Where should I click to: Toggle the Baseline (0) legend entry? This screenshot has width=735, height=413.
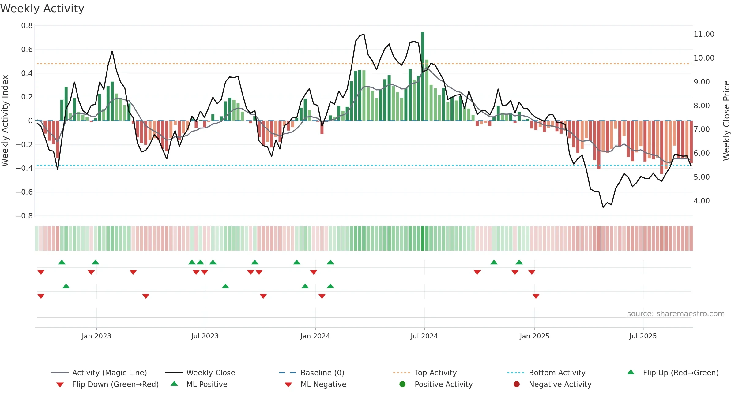[312, 373]
